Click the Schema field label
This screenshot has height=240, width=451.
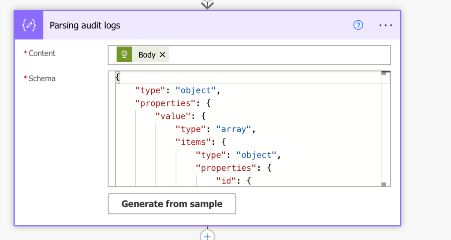[x=42, y=79]
